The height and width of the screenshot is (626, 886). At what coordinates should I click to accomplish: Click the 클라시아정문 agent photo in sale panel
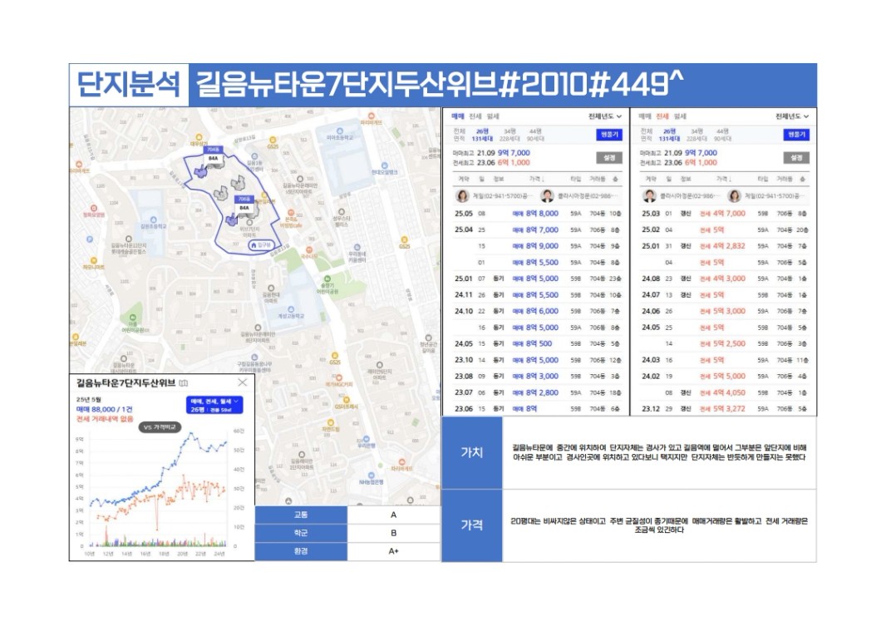[x=546, y=195]
